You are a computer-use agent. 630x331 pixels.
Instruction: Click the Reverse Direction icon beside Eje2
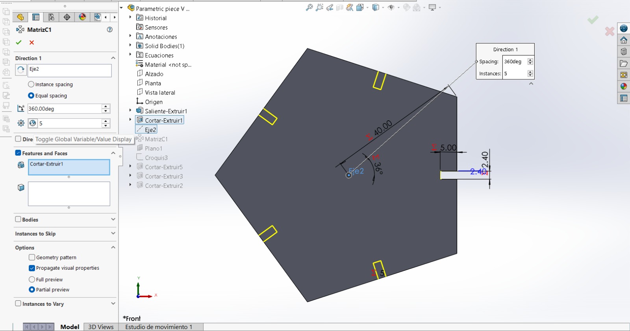(x=21, y=70)
